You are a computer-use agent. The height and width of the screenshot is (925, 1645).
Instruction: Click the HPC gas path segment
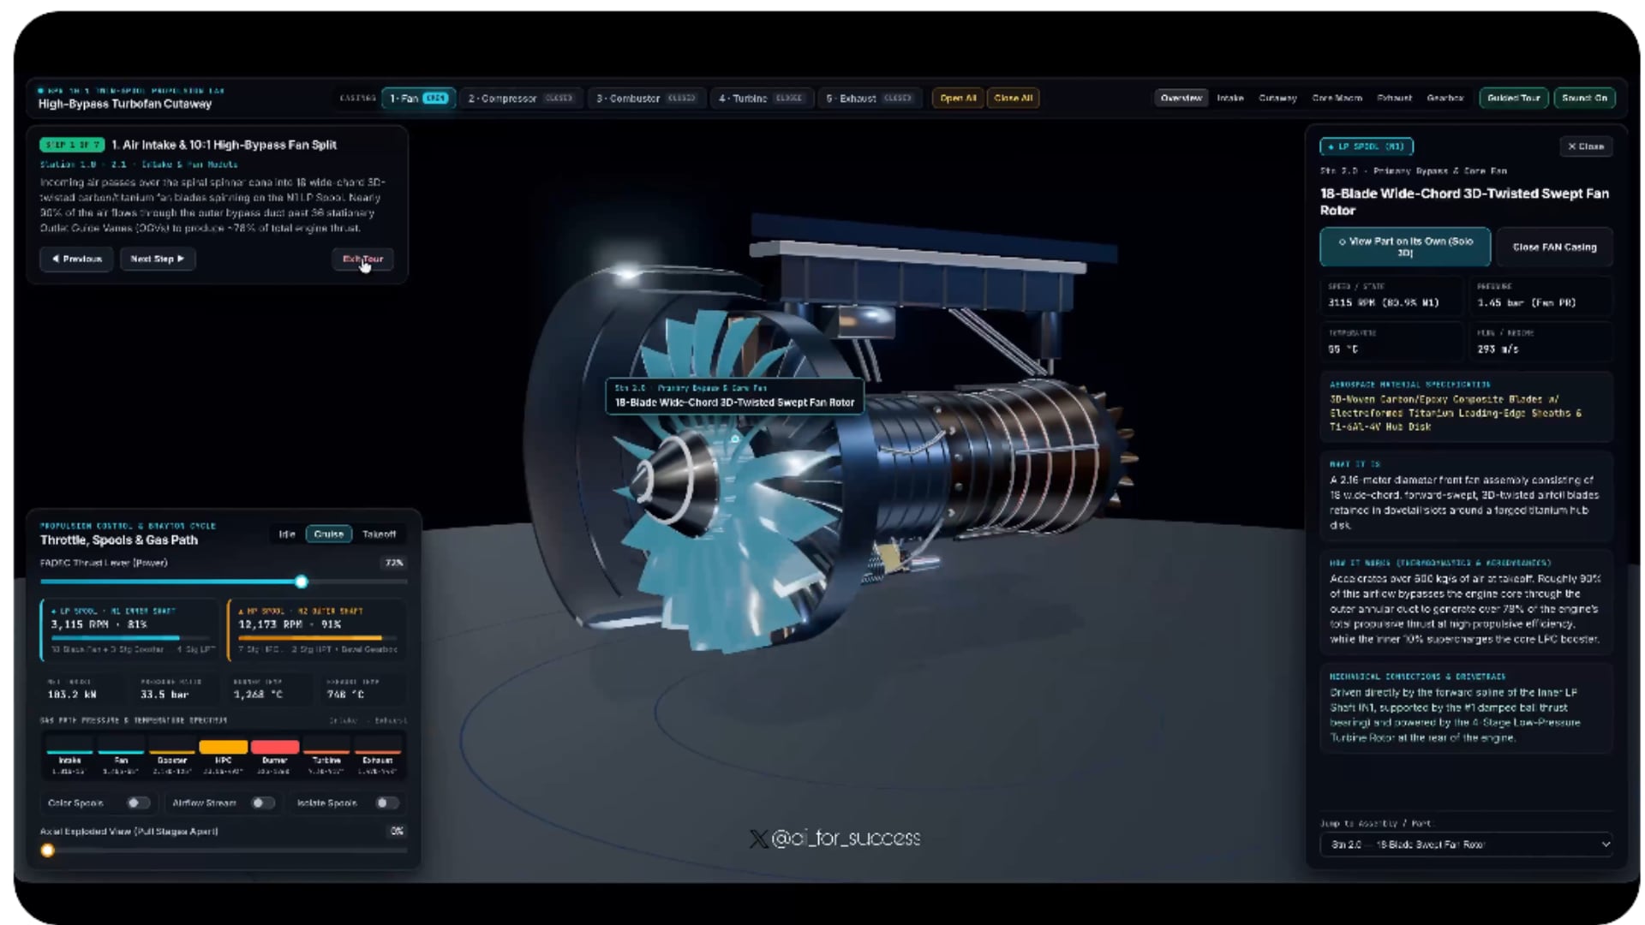click(224, 757)
